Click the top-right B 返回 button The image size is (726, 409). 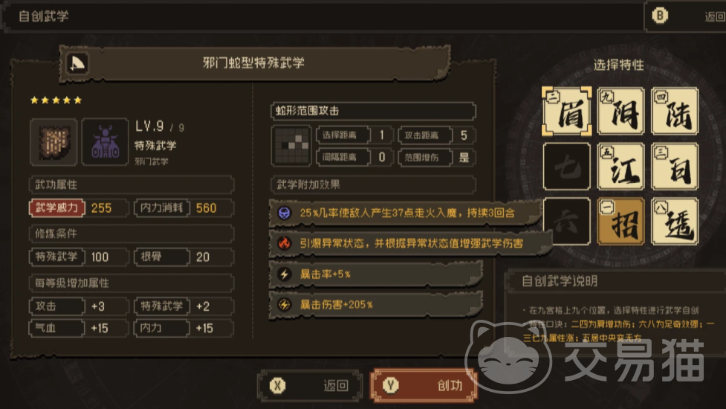(686, 16)
